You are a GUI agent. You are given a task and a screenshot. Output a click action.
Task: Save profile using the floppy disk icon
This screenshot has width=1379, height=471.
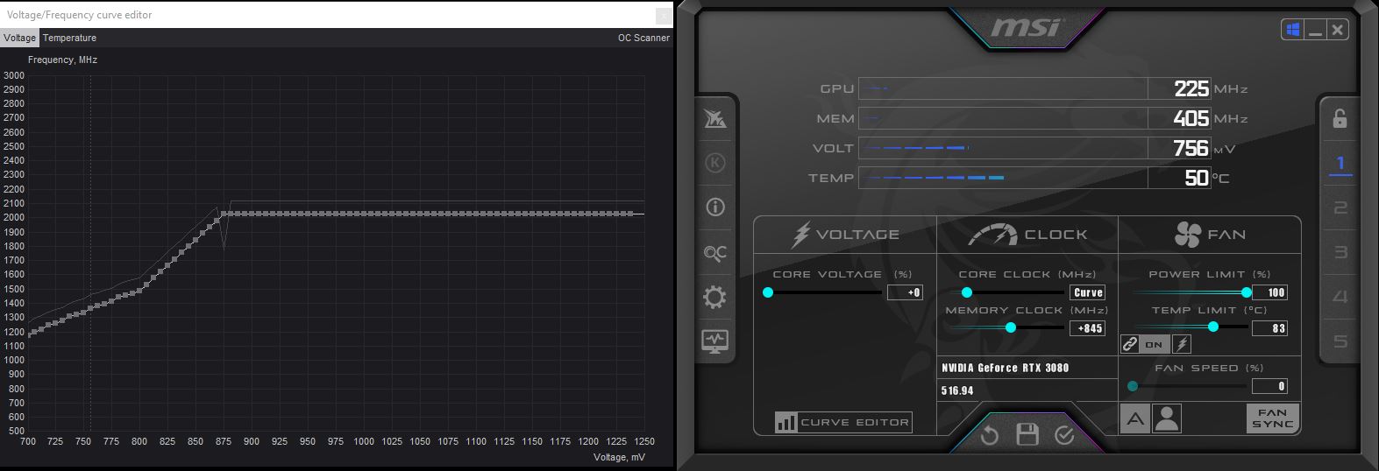click(x=1027, y=435)
